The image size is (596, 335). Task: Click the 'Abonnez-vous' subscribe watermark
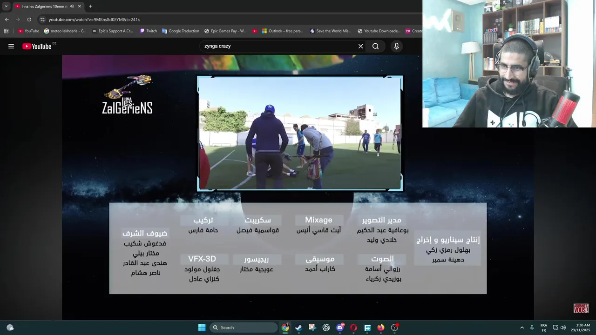click(x=581, y=308)
